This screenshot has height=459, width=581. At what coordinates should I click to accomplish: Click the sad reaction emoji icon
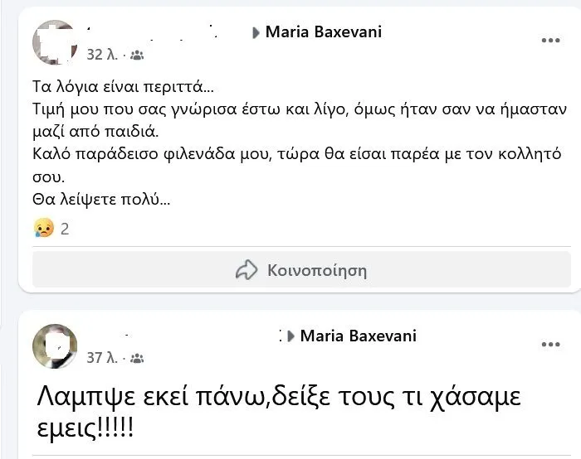point(43,228)
